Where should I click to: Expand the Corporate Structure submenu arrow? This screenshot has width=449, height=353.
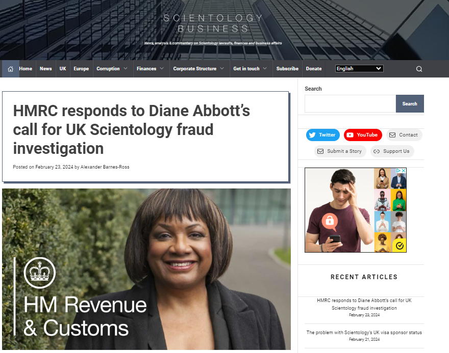[x=222, y=69]
